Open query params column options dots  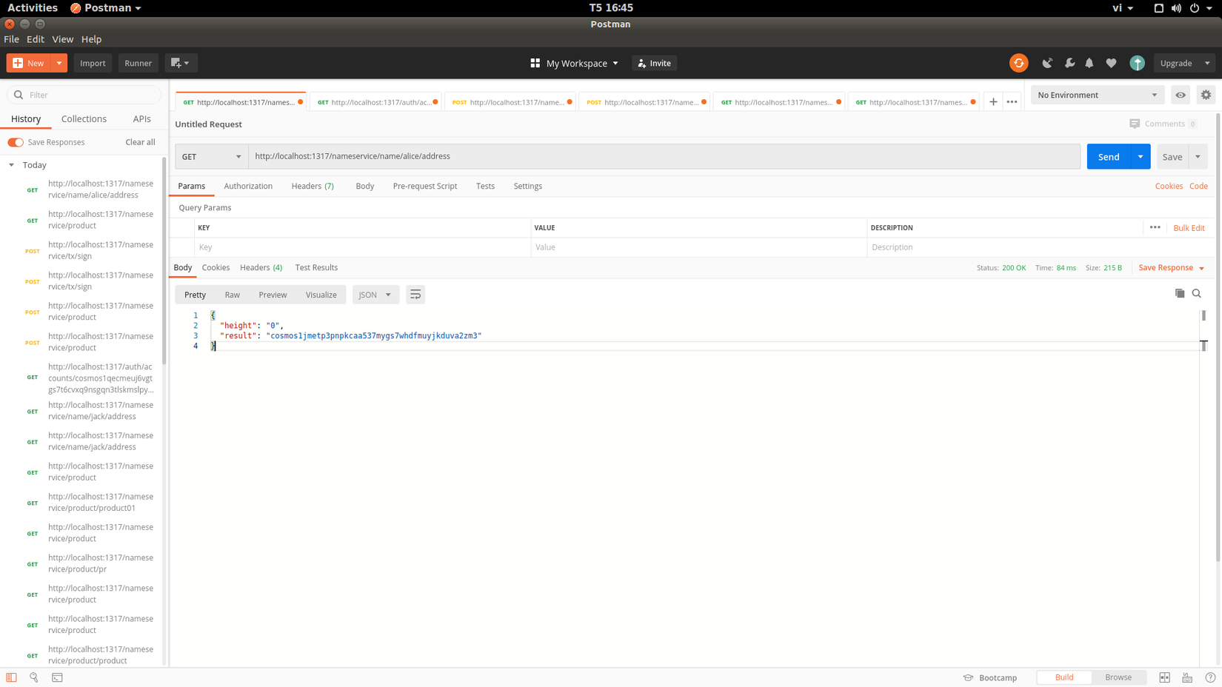coord(1155,227)
